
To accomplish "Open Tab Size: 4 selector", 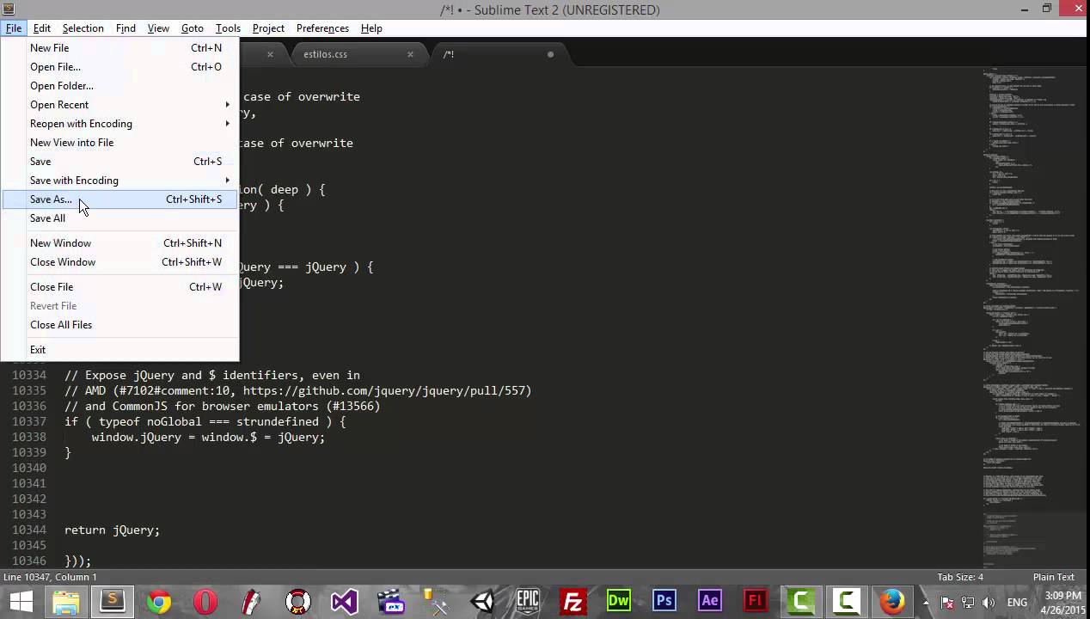I will click(960, 577).
